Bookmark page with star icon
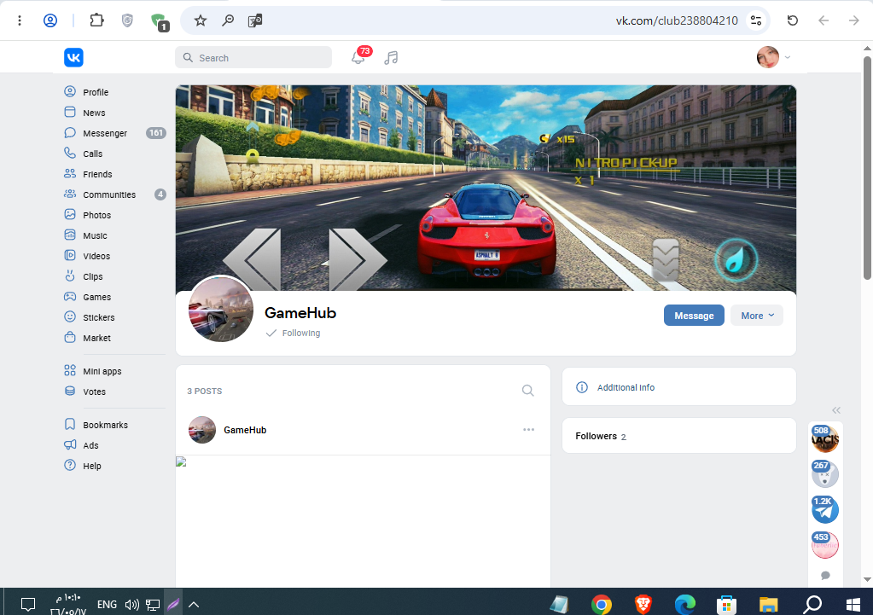The height and width of the screenshot is (615, 873). [x=201, y=20]
